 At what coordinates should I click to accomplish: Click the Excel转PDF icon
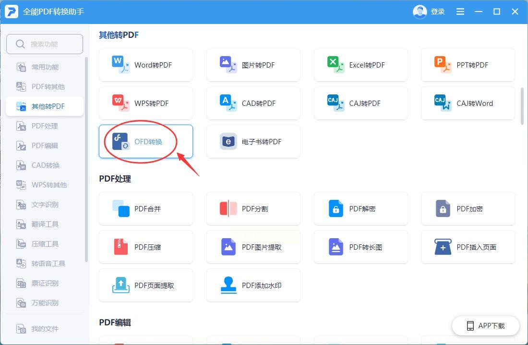coord(336,65)
